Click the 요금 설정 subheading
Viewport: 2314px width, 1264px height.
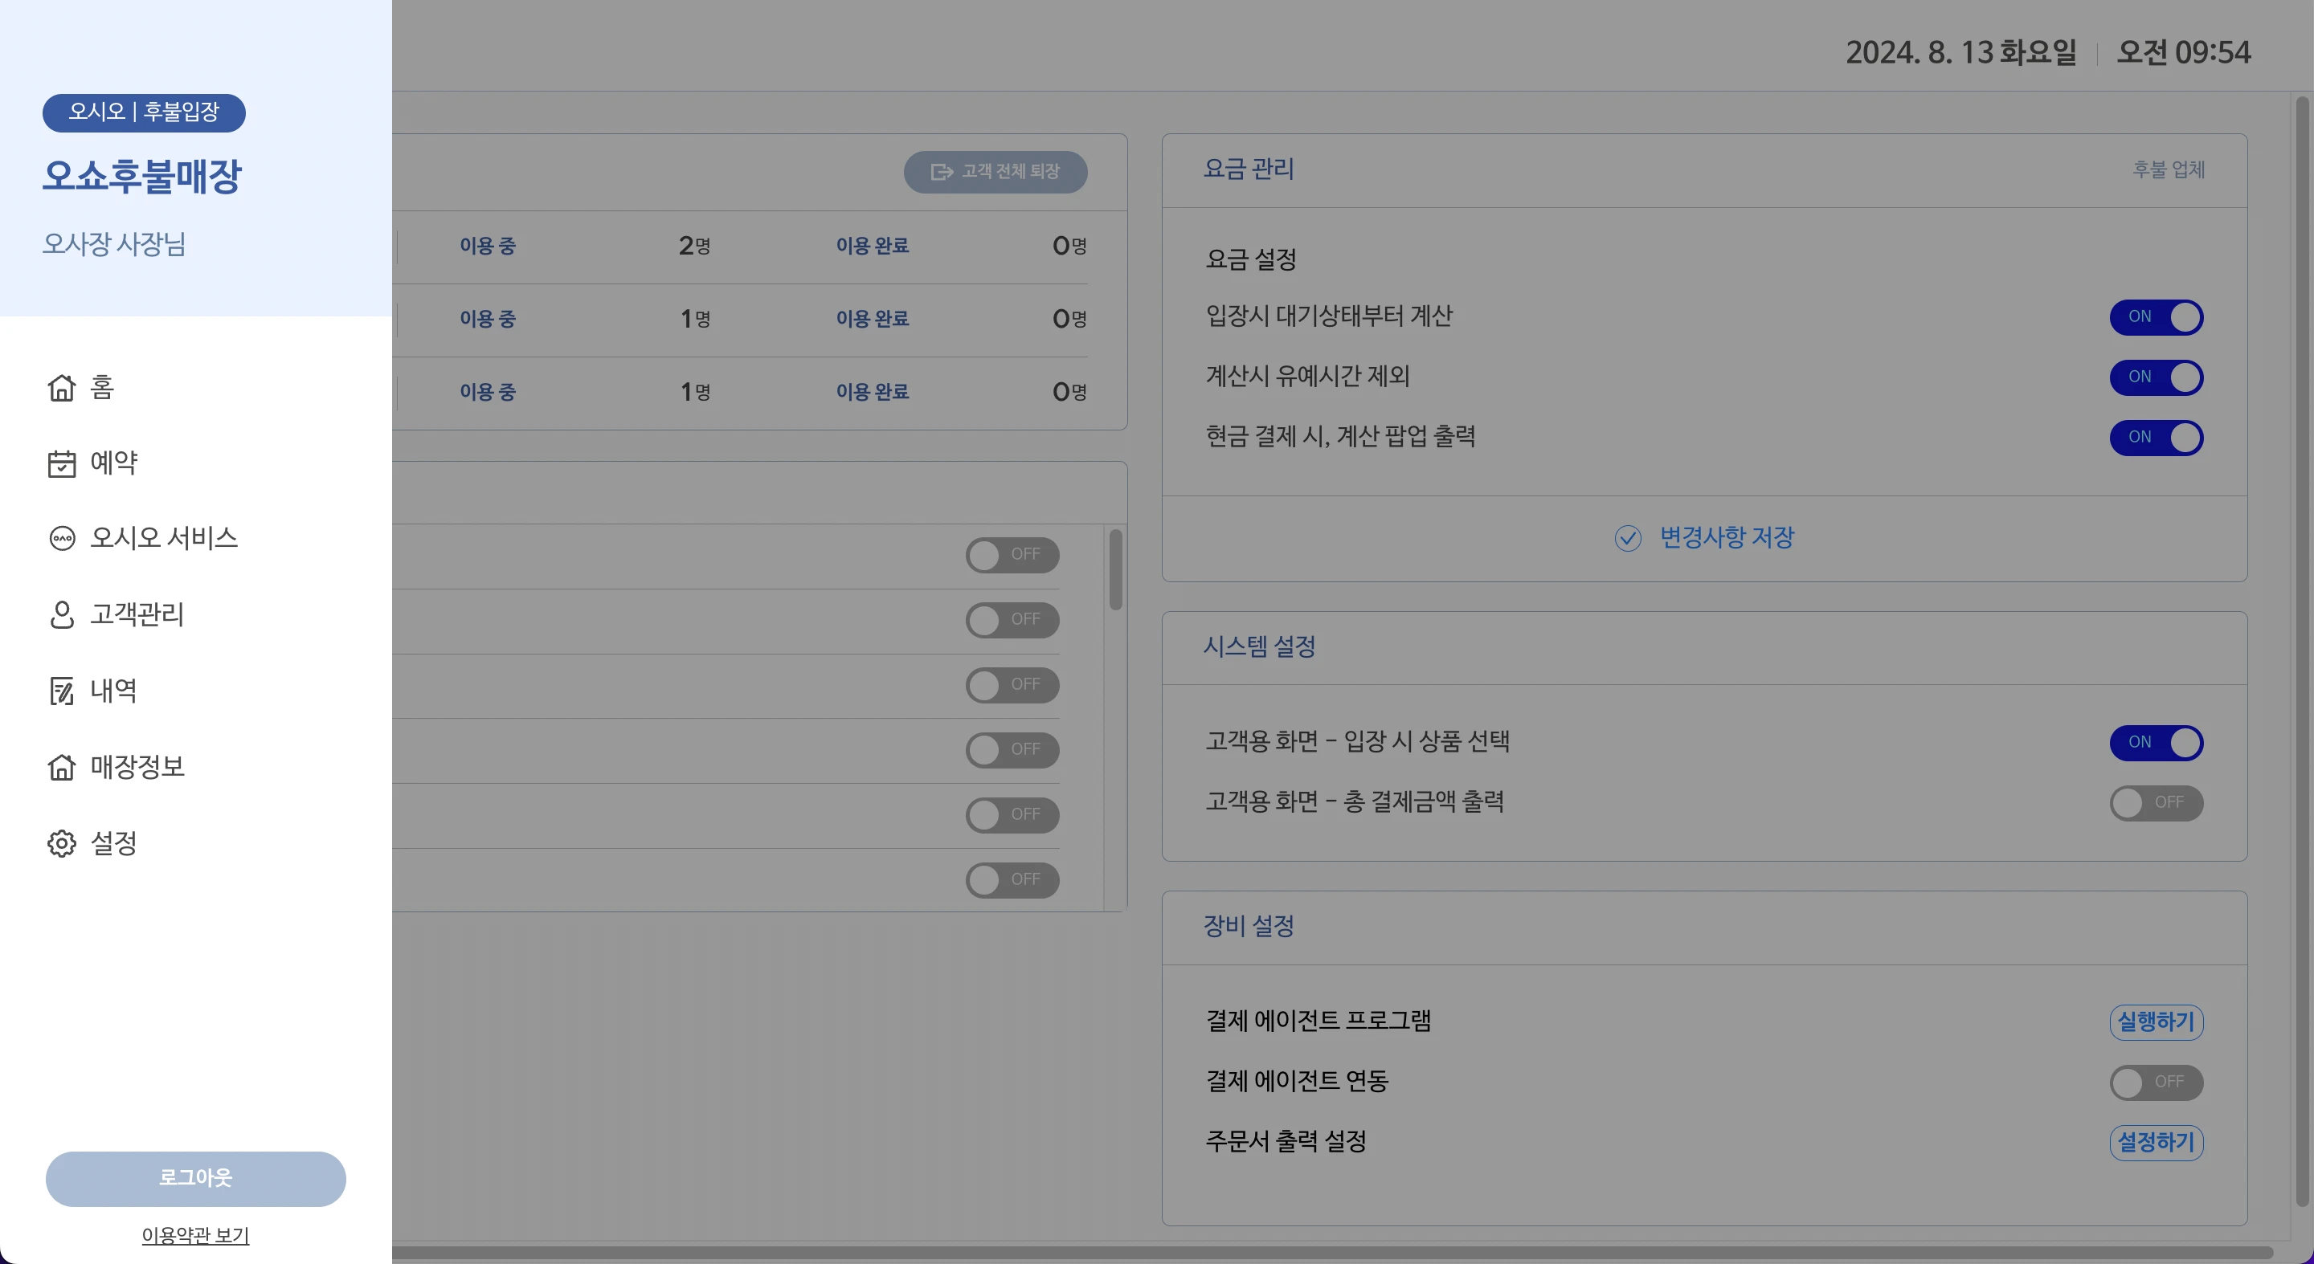coord(1250,259)
